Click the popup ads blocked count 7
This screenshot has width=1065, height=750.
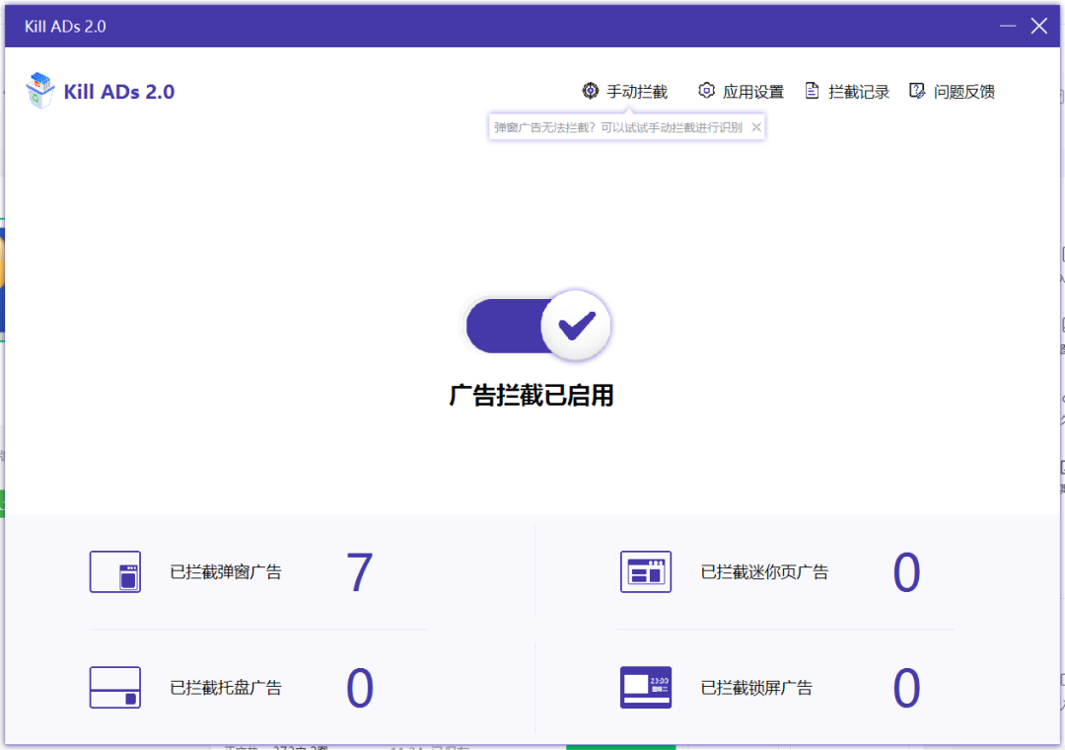[360, 571]
